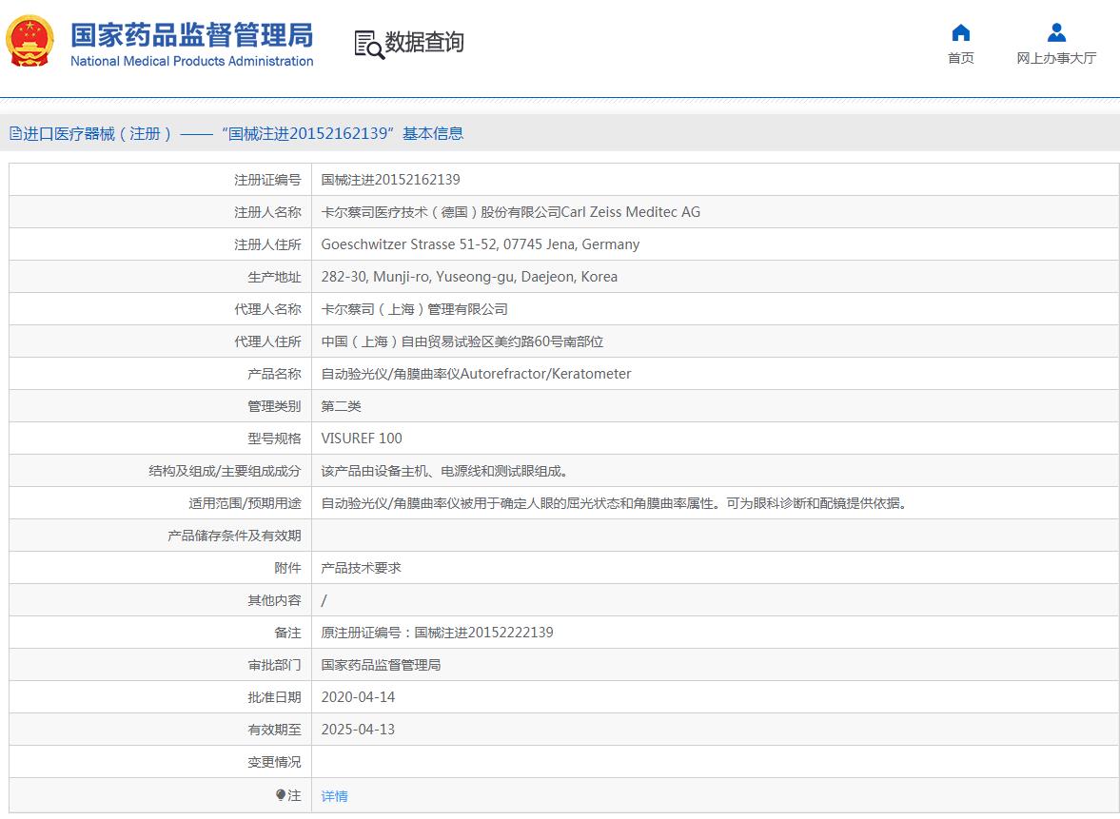Click the 产品储存条件及有效期 label
Image resolution: width=1120 pixels, height=819 pixels.
point(234,536)
